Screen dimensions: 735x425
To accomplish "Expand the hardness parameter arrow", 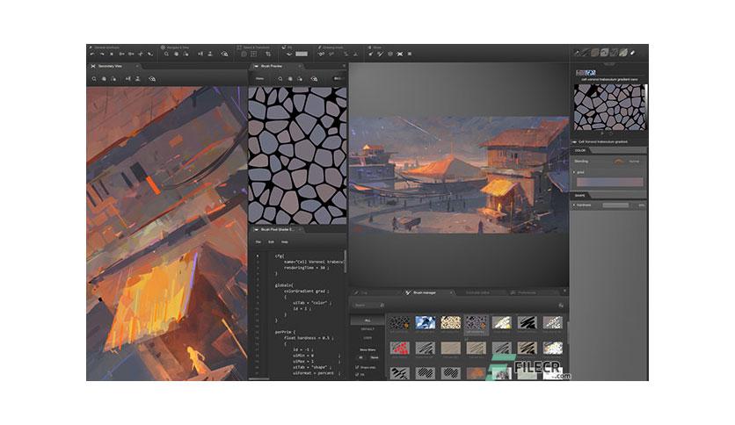I will point(574,205).
